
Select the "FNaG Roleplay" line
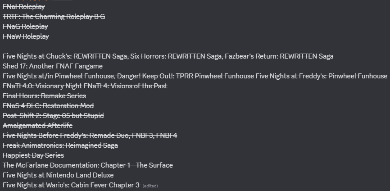25,27
